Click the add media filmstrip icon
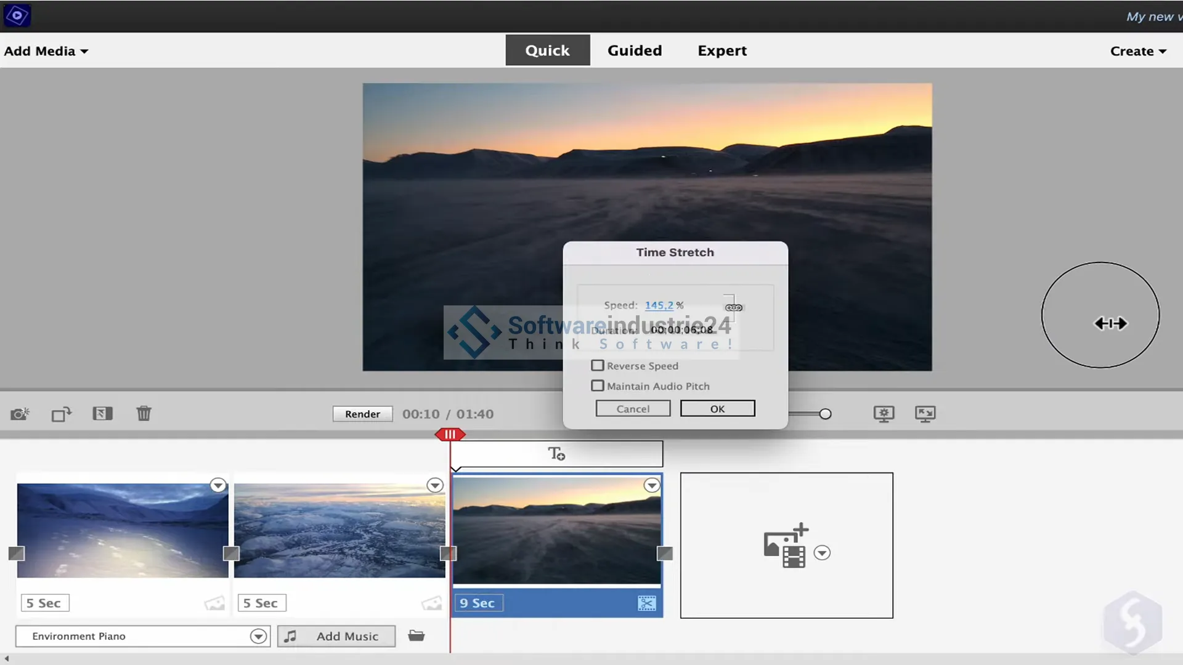 (x=786, y=546)
